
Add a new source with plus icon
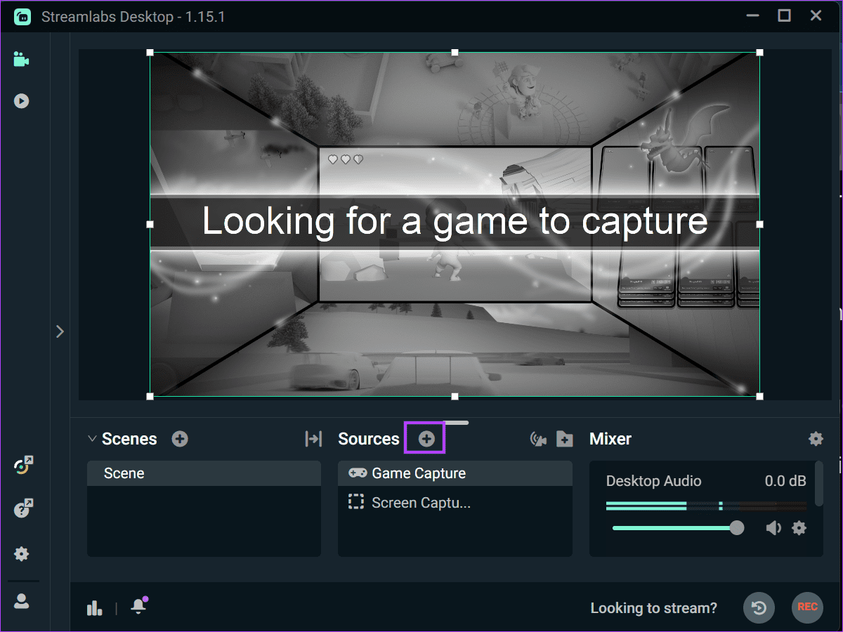point(426,439)
